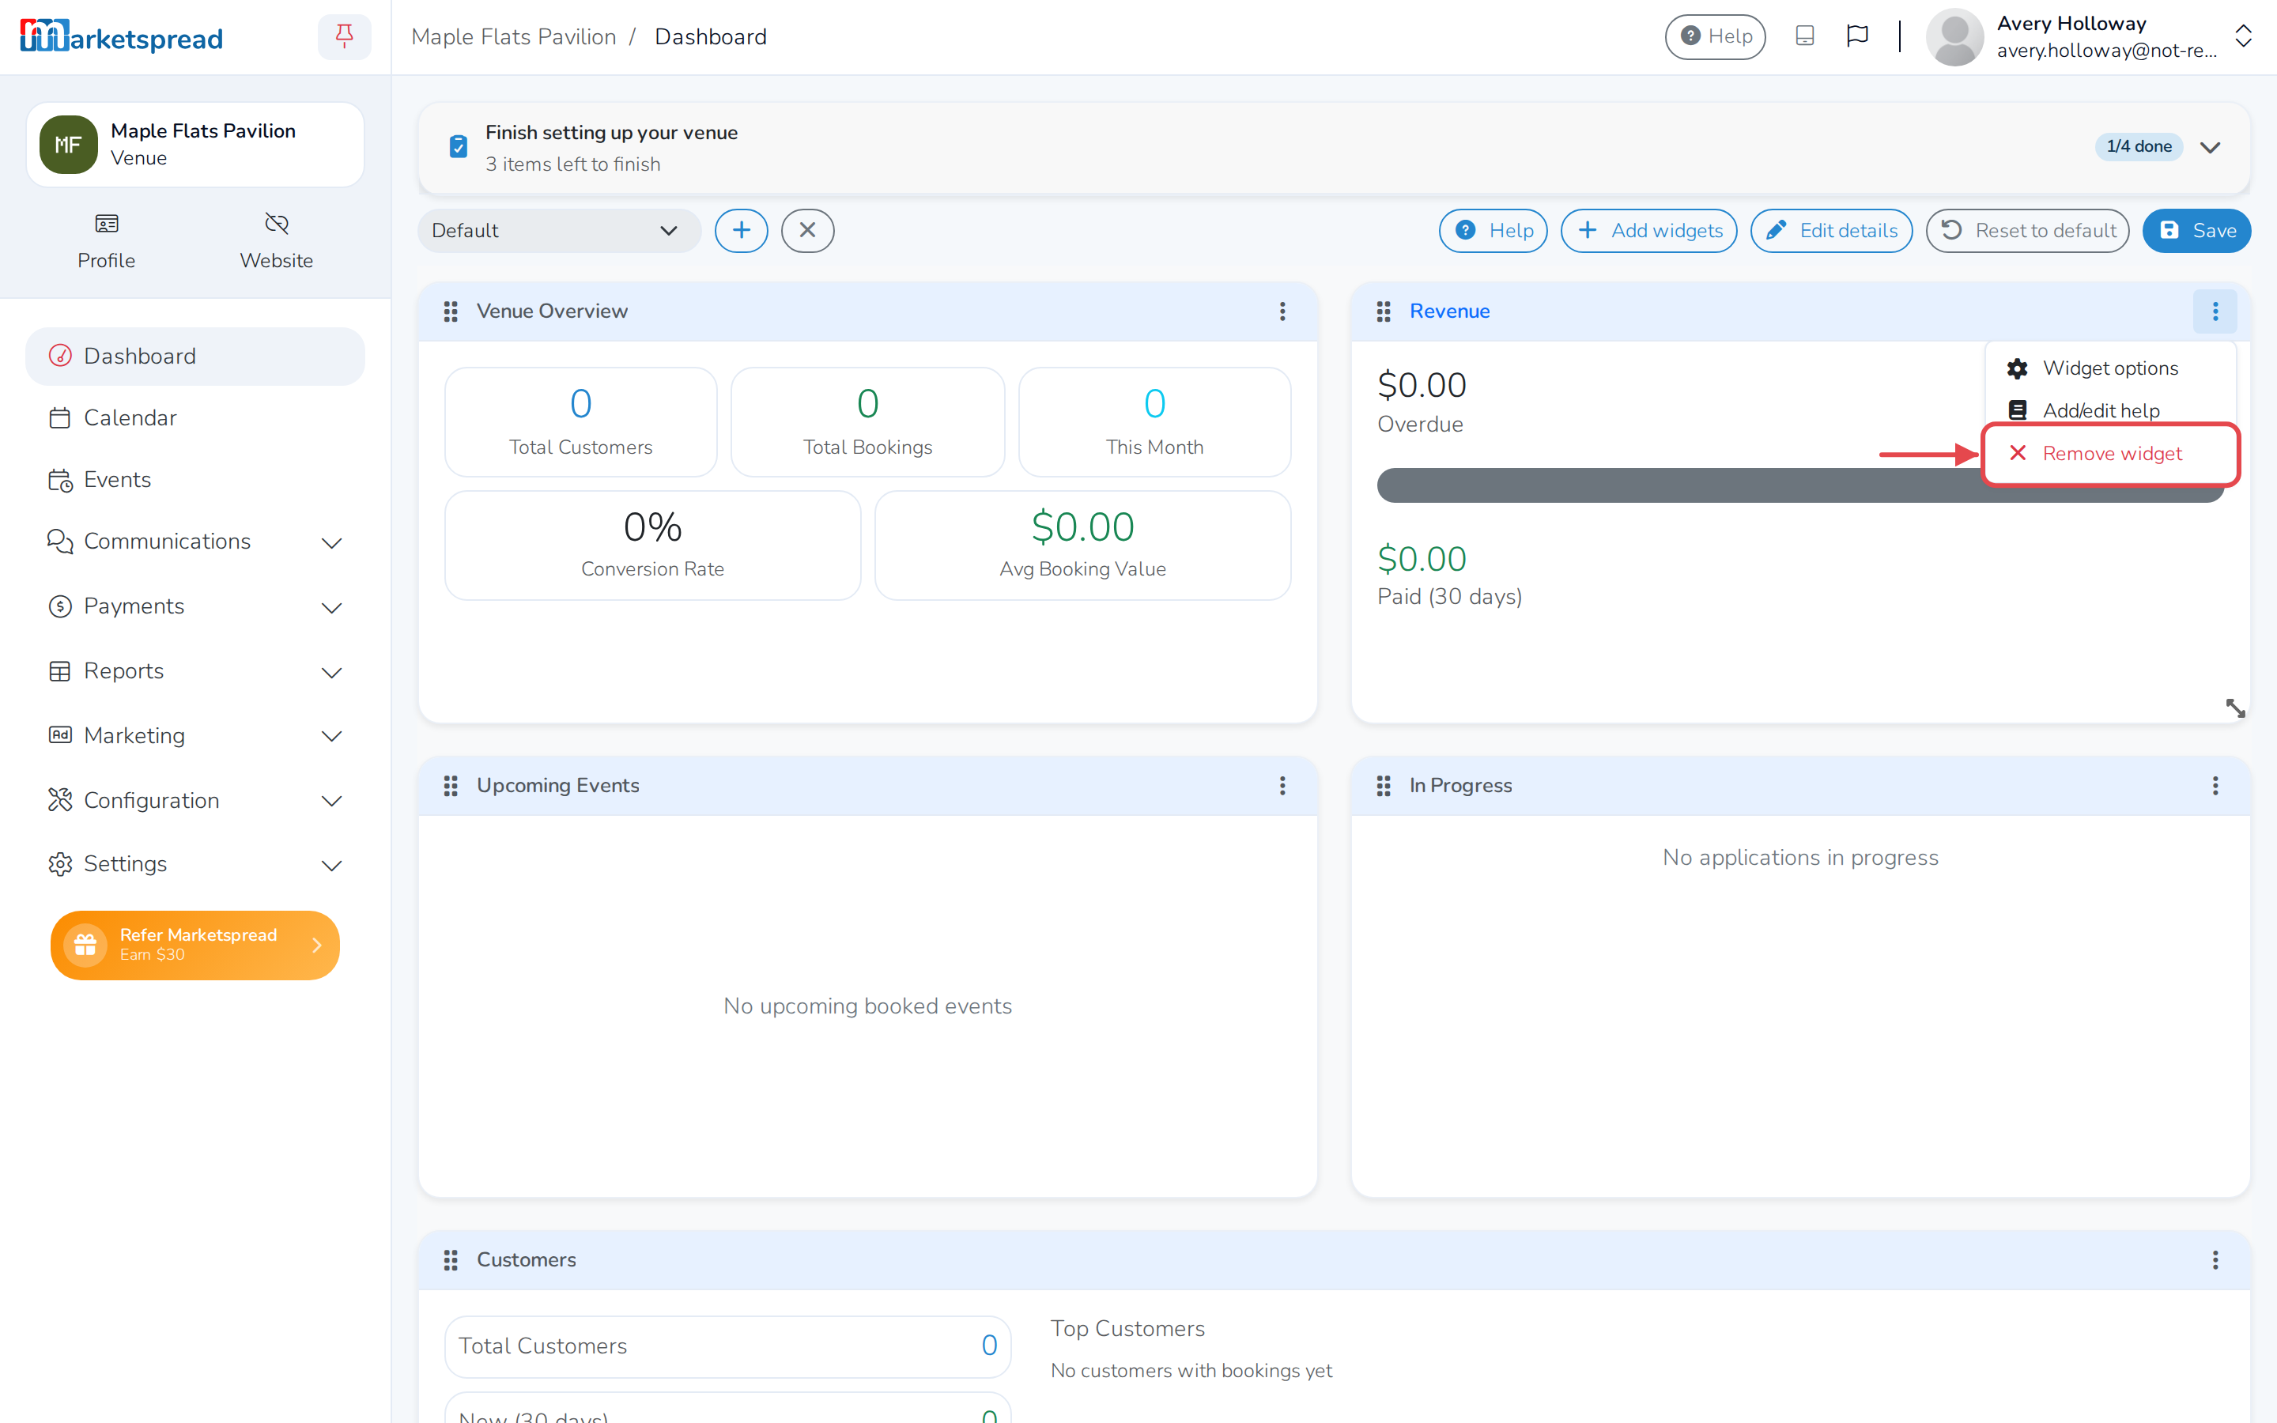The image size is (2277, 1423).
Task: Grab the Revenue widget drag handle
Action: (x=1383, y=311)
